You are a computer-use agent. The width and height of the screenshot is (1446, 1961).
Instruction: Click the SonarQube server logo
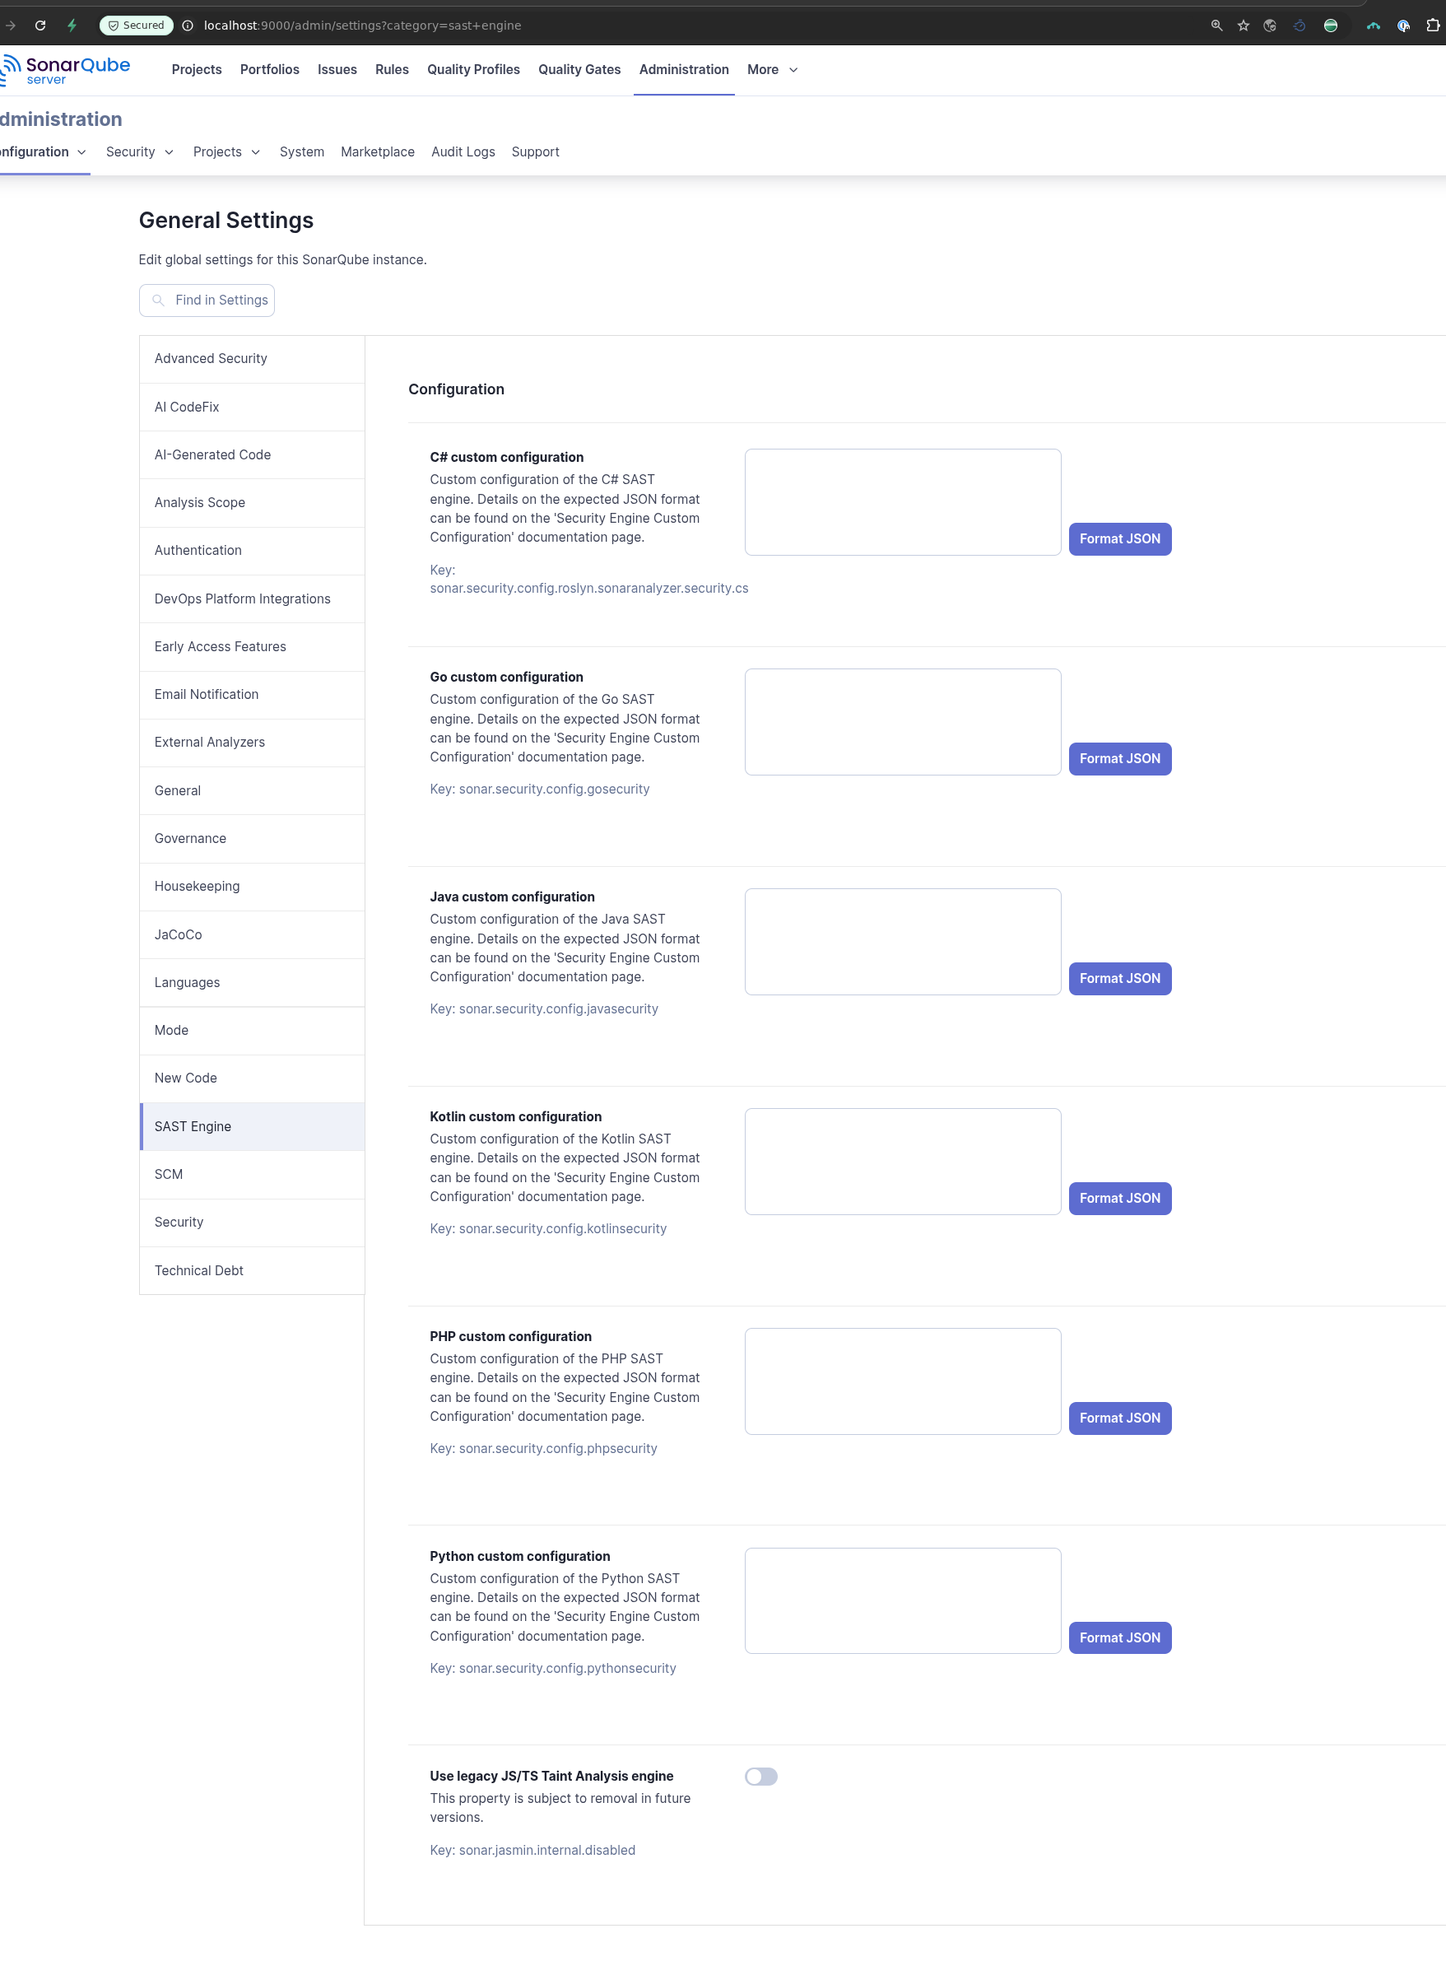(67, 70)
